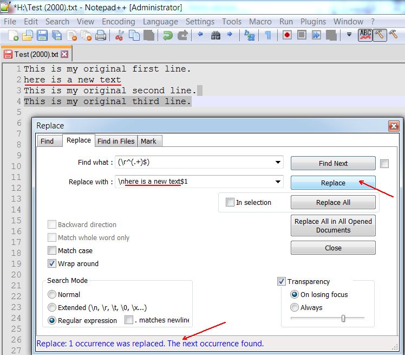405x355 pixels.
Task: Click the transparency slider handle
Action: pyautogui.click(x=343, y=318)
